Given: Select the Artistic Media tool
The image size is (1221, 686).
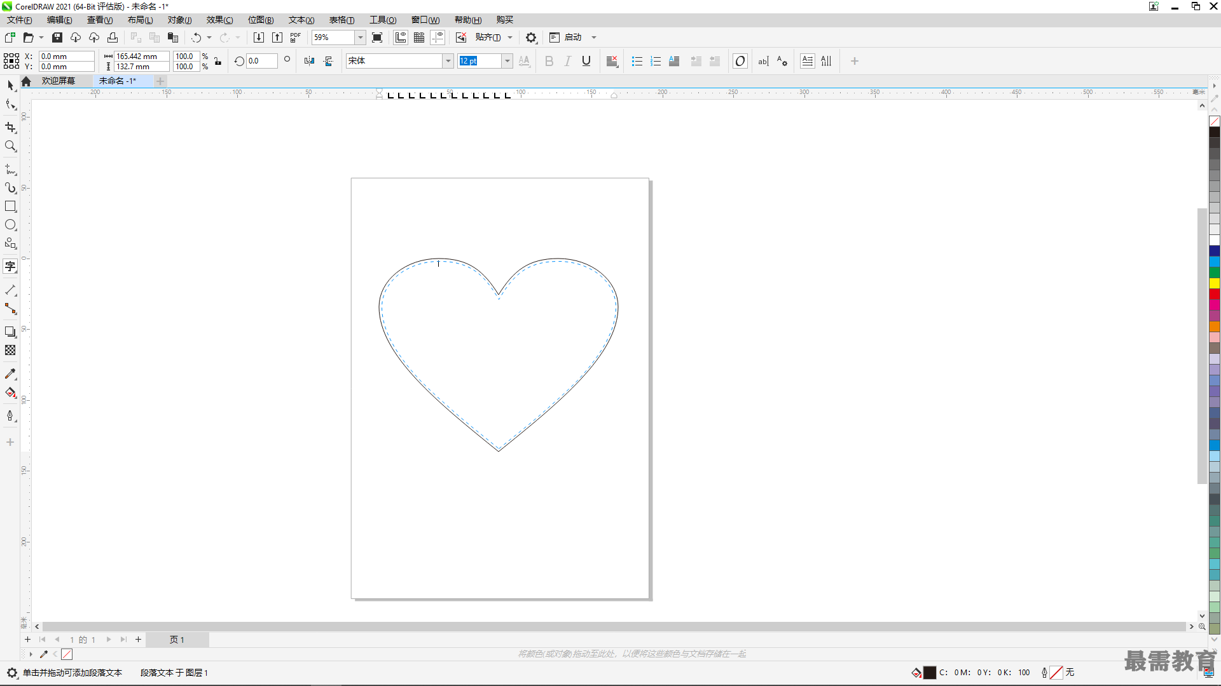Looking at the screenshot, I should click(x=10, y=188).
